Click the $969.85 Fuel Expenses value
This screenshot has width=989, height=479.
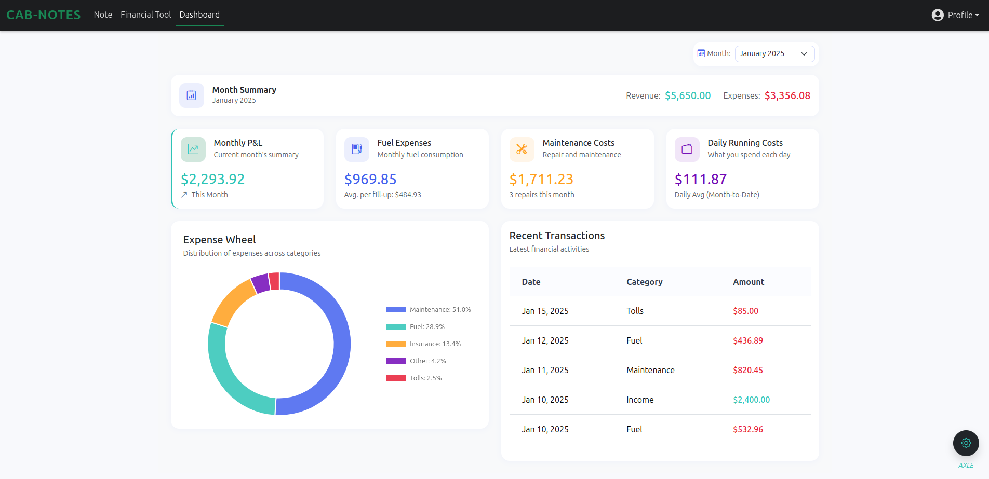370,179
